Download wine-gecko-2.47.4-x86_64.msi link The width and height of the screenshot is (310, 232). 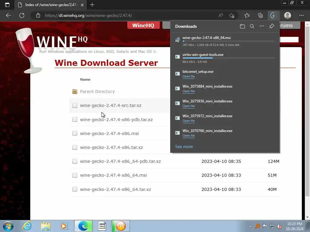[113, 175]
